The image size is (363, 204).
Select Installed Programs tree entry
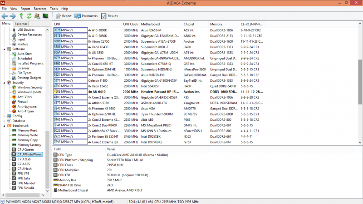pos(30,63)
